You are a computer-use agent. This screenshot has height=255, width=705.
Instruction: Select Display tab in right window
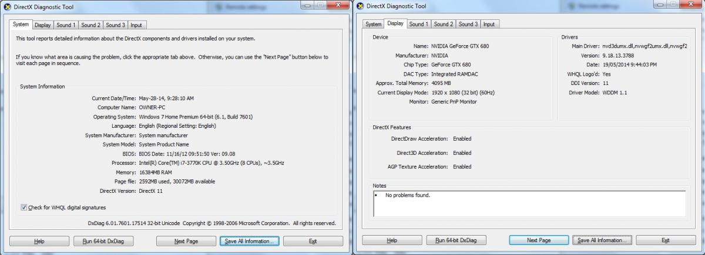coord(395,23)
